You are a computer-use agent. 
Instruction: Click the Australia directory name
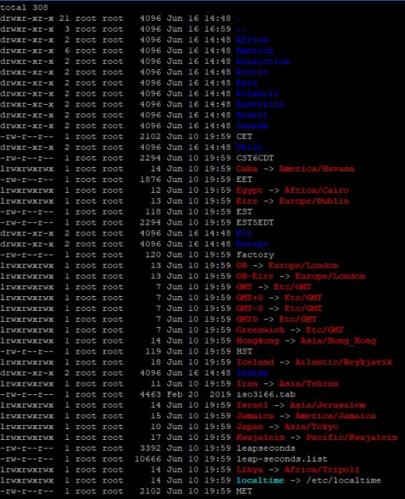click(x=260, y=105)
